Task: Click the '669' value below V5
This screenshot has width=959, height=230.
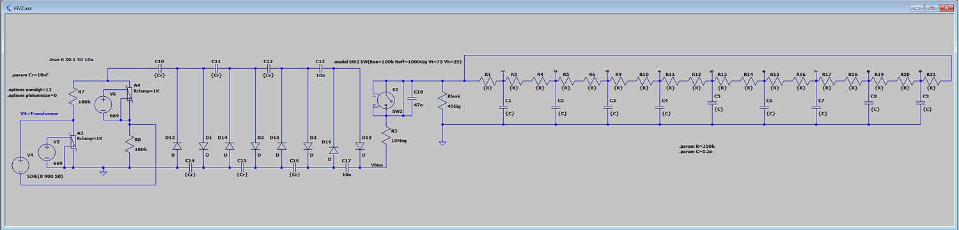Action: [x=58, y=164]
